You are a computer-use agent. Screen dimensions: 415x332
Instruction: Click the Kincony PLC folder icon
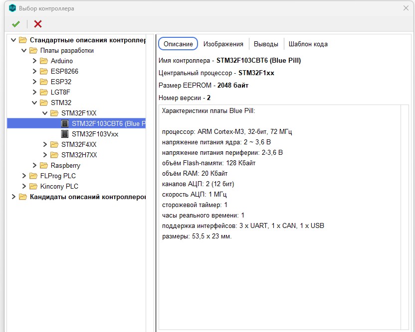(x=33, y=186)
